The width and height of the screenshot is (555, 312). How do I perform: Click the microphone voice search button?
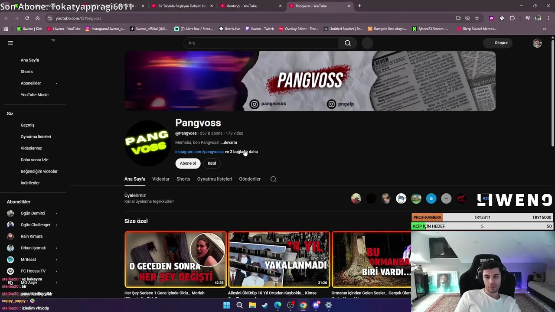367,43
